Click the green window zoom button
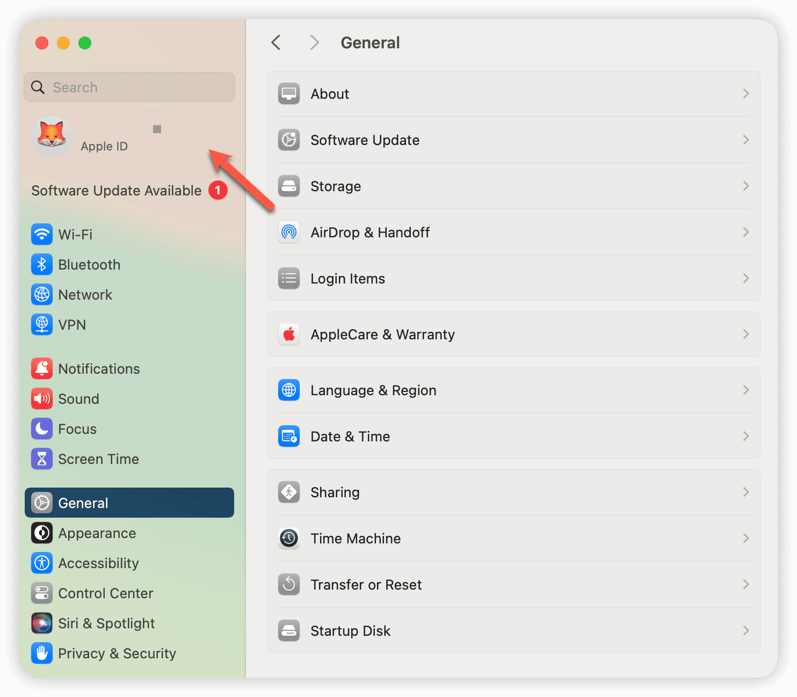The width and height of the screenshot is (797, 697). pyautogui.click(x=85, y=43)
